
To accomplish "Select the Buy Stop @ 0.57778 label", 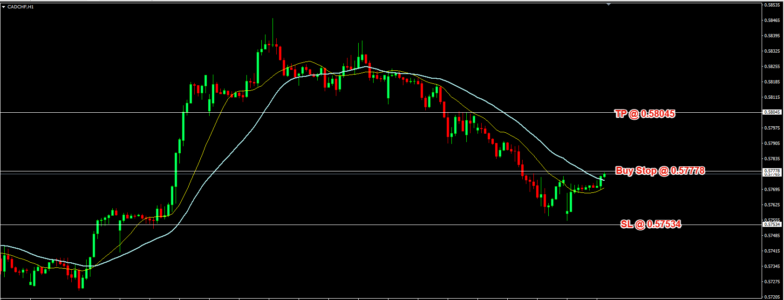I will tap(660, 171).
